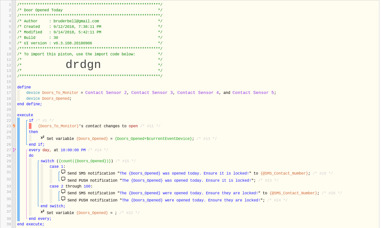This screenshot has width=382, height=228.
Task: Click the x² variable icon on statement #22
Action: pos(42,212)
